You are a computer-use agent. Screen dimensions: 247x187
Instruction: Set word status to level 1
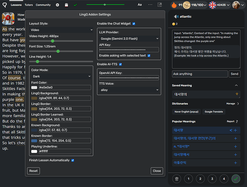(x=189, y=179)
